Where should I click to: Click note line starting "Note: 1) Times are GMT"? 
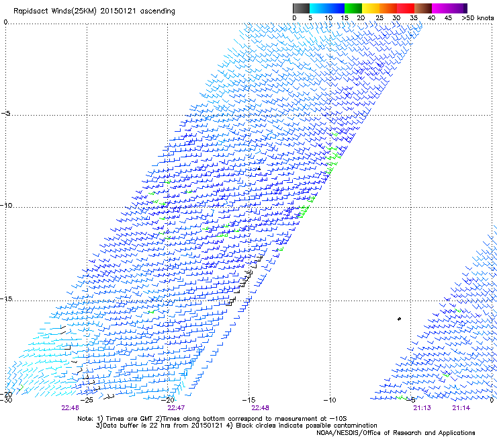pyautogui.click(x=212, y=419)
